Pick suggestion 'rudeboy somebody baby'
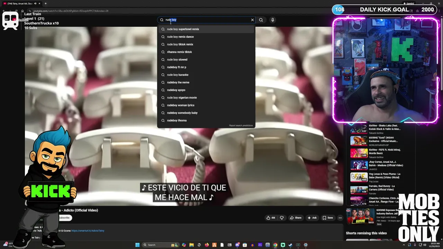This screenshot has height=249, width=443. pos(206,113)
